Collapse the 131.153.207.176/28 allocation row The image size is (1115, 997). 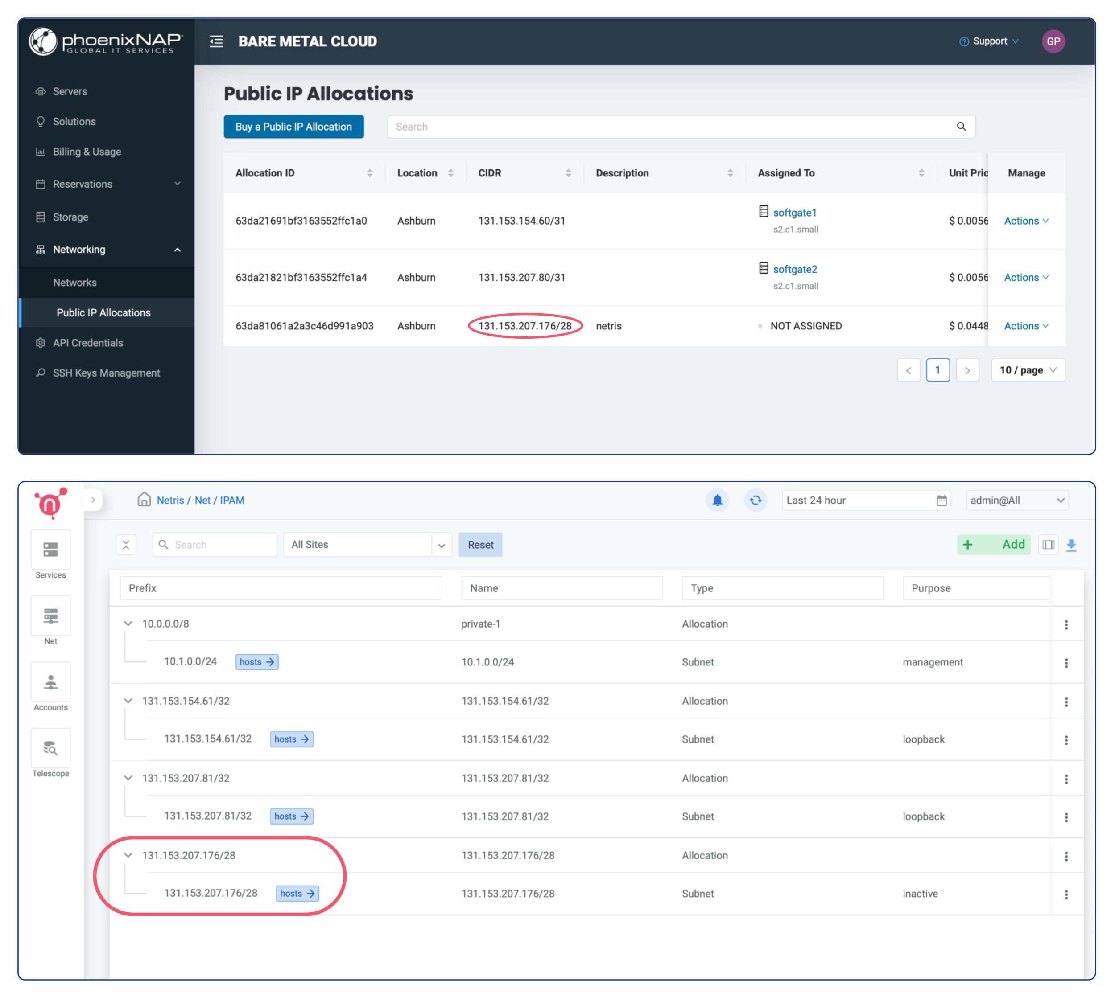pyautogui.click(x=128, y=855)
